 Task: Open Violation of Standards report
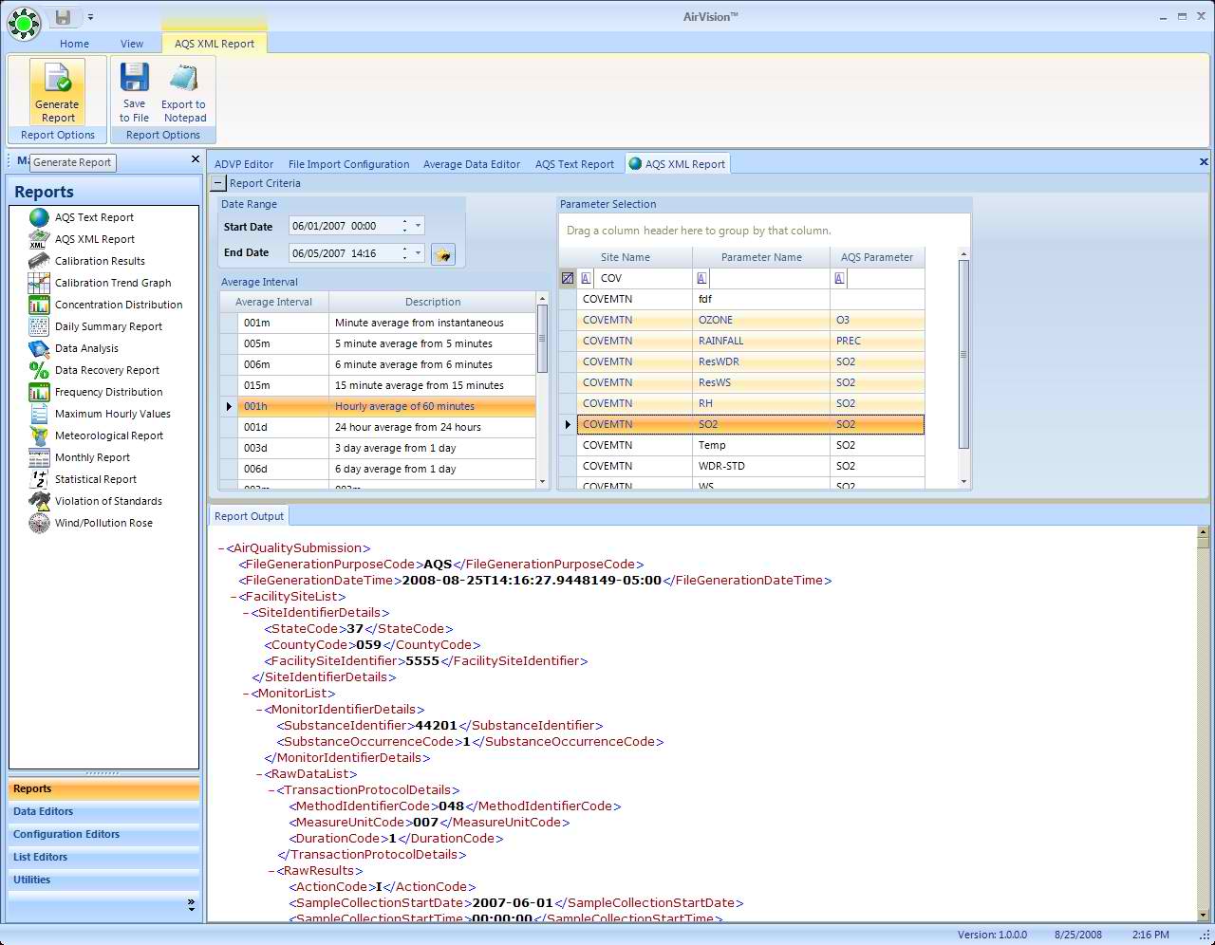coord(108,501)
